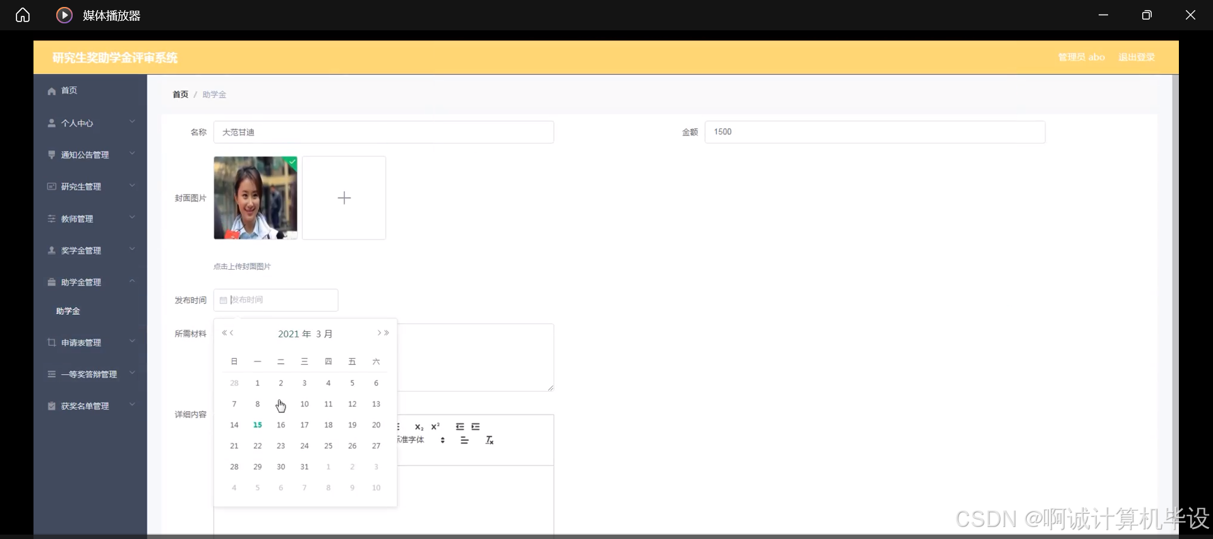The height and width of the screenshot is (539, 1213).
Task: Expand 获奖名单管理 sidebar menu
Action: point(90,406)
